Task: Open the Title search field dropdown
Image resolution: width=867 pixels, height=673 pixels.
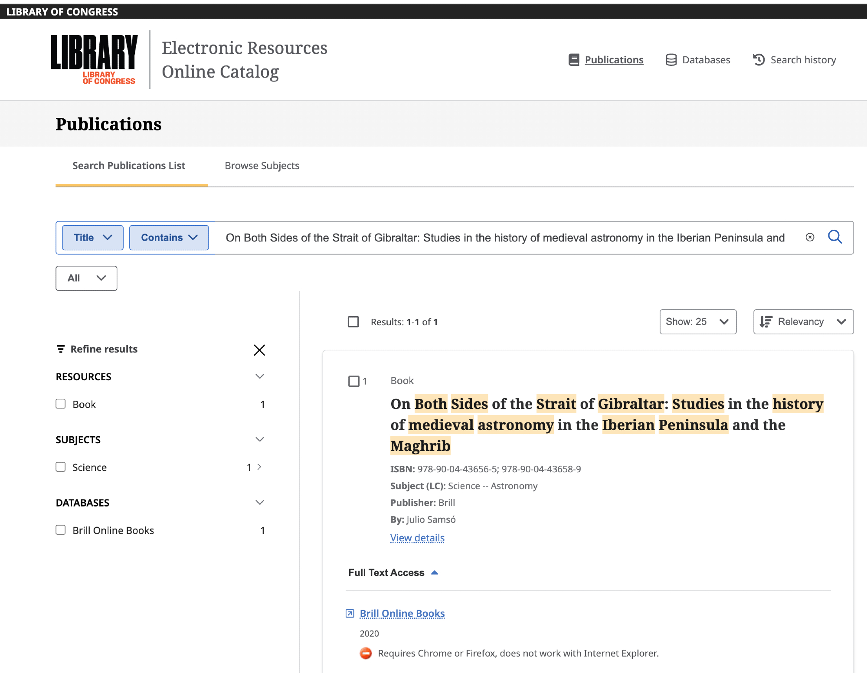Action: [92, 238]
